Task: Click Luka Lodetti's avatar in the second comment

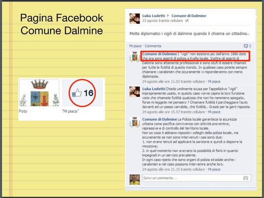Action: click(x=135, y=92)
